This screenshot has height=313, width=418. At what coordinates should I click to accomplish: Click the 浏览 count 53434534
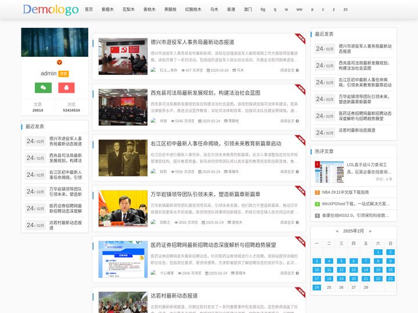(71, 110)
